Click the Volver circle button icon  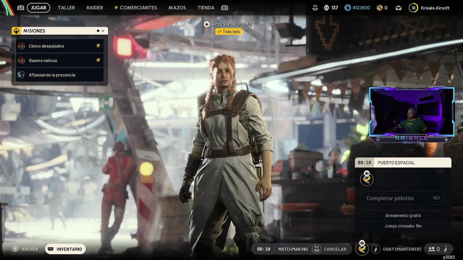15,249
